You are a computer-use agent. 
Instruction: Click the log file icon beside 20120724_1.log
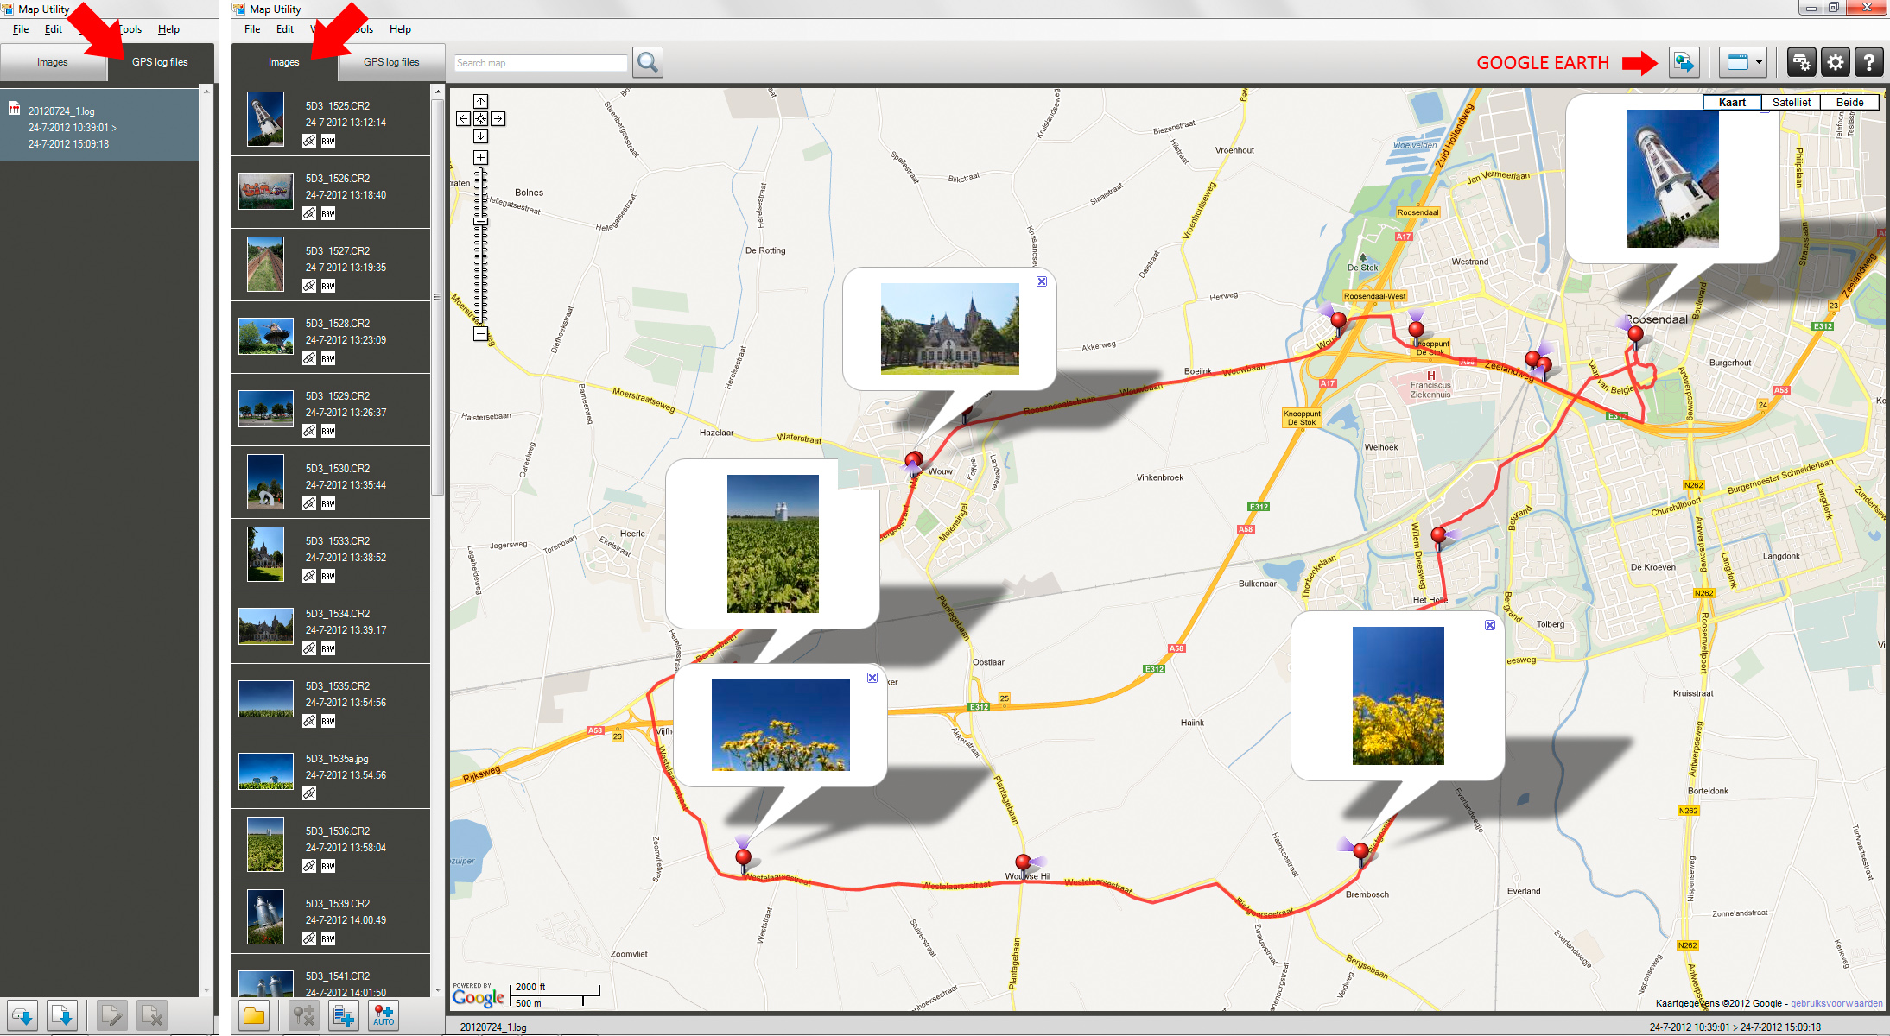[x=14, y=109]
